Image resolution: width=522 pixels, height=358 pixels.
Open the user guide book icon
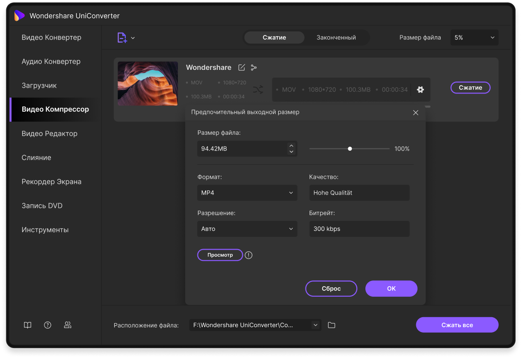pyautogui.click(x=28, y=325)
